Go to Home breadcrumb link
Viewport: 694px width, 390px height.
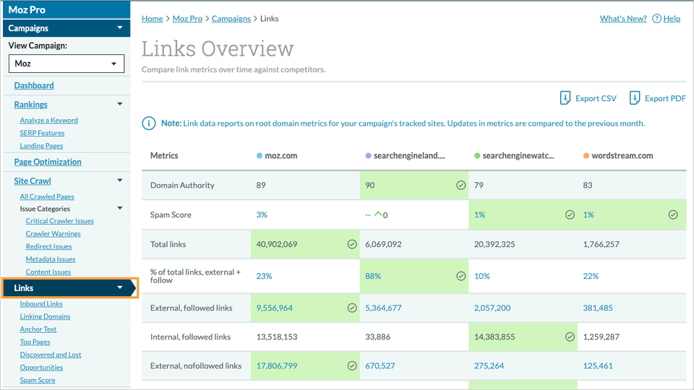[152, 19]
